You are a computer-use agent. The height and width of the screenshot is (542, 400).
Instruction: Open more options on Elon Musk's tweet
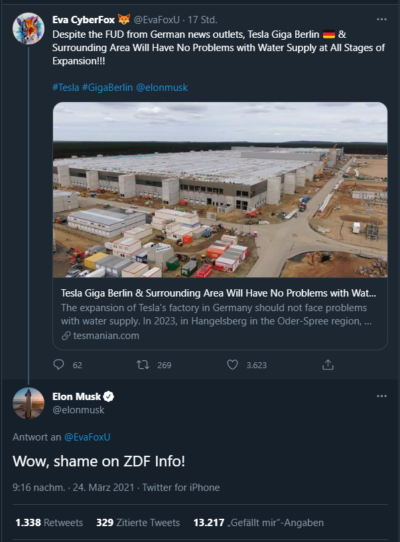point(381,396)
